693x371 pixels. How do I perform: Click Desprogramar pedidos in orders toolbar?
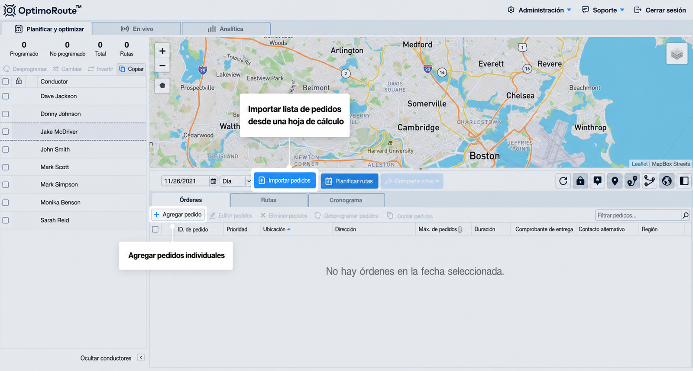346,216
